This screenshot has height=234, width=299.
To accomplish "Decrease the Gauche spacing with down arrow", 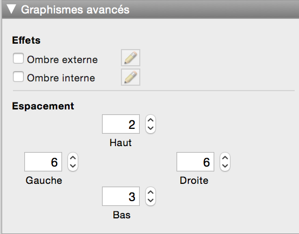I will pos(73,166).
